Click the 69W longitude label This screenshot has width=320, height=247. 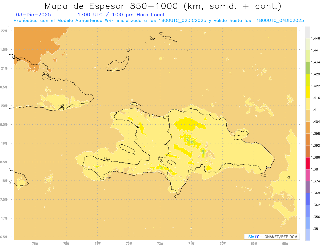(254, 244)
